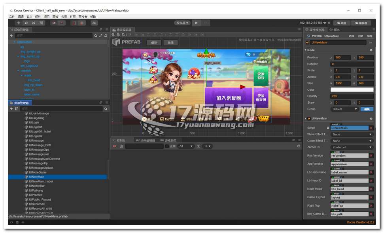The height and width of the screenshot is (233, 384).
Task: Focus the assets panel search field
Action: tap(61, 109)
